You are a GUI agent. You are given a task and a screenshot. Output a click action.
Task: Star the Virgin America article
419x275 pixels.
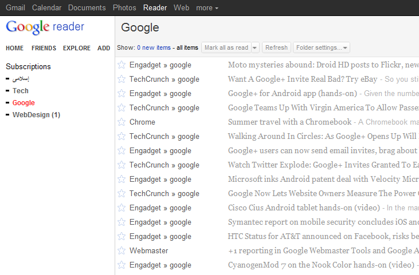click(x=122, y=107)
